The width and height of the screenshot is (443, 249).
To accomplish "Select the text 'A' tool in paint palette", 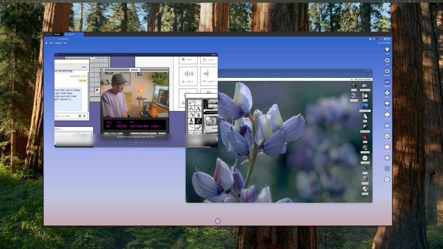I will click(x=198, y=109).
